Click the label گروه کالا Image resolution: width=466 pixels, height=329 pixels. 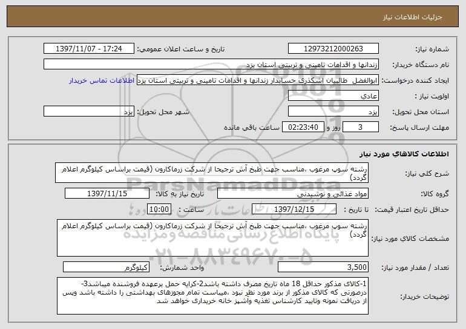[435, 194]
